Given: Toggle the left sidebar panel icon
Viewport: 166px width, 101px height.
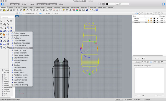Looking at the screenshot, I should pyautogui.click(x=2, y=4).
